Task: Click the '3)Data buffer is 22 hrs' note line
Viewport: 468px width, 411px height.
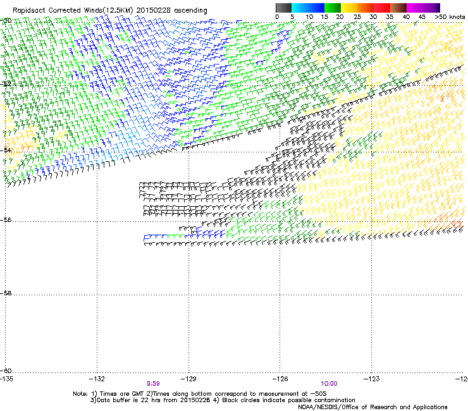Action: (223, 400)
